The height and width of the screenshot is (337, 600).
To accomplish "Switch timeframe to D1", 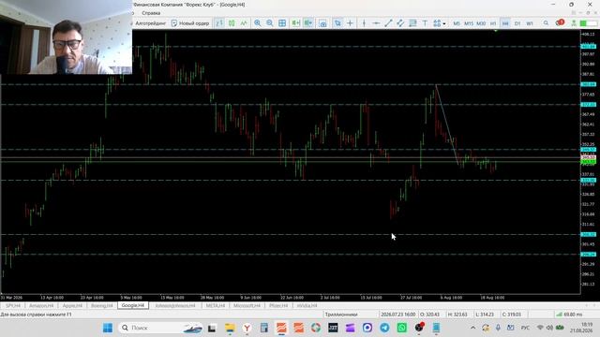I will coord(517,23).
